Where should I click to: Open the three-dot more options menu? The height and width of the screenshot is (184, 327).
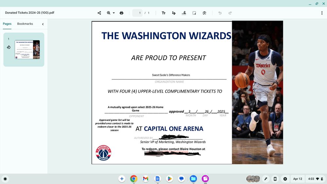[x=322, y=13]
